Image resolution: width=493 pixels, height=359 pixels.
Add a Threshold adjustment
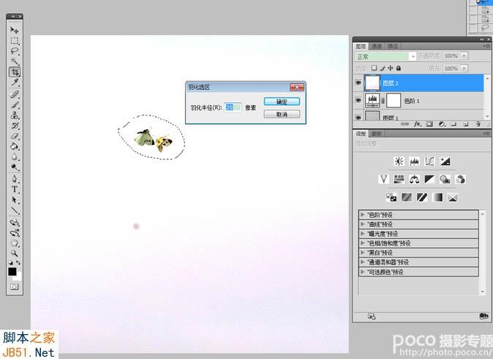coord(422,197)
